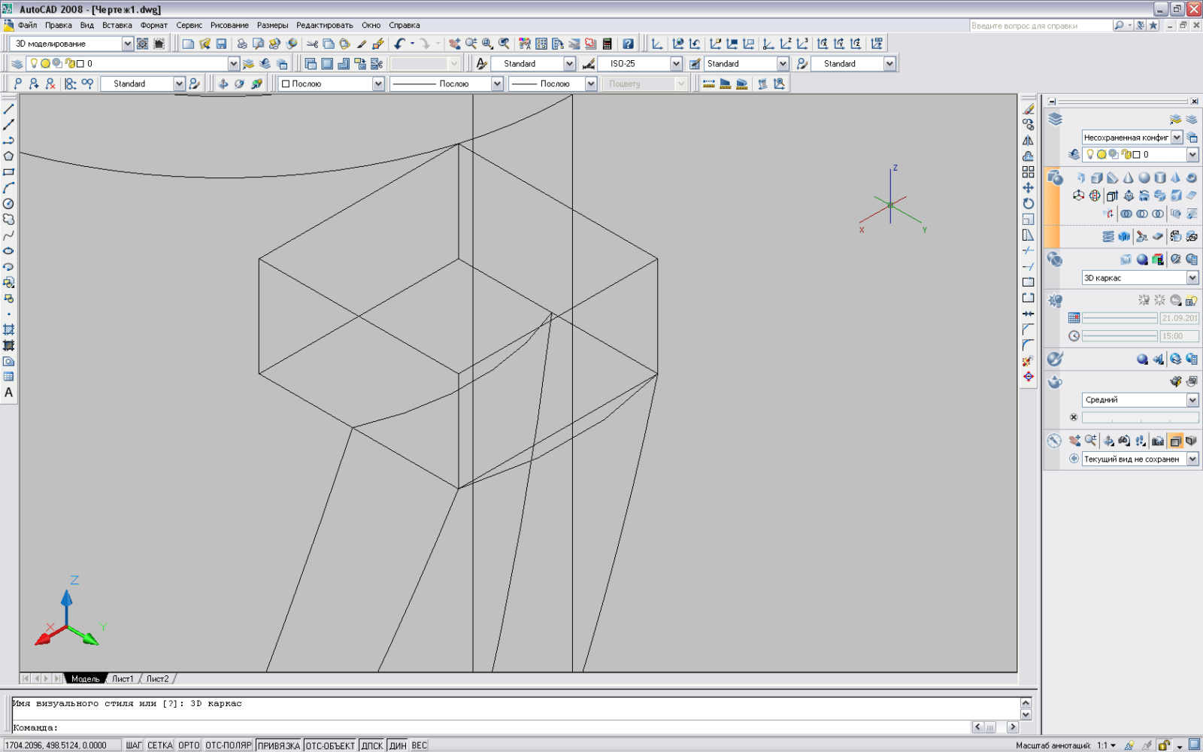Pick the Circle tool in draw toolbar
Viewport: 1203px width, 752px height.
[x=9, y=204]
